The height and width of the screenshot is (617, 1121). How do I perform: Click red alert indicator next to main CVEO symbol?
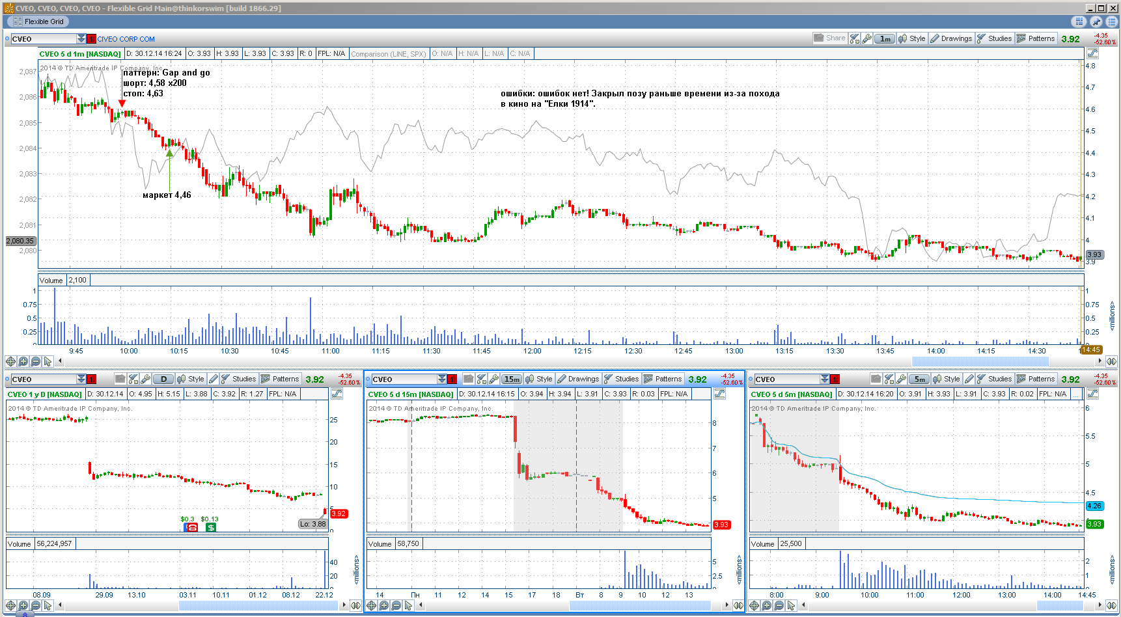tap(91, 39)
